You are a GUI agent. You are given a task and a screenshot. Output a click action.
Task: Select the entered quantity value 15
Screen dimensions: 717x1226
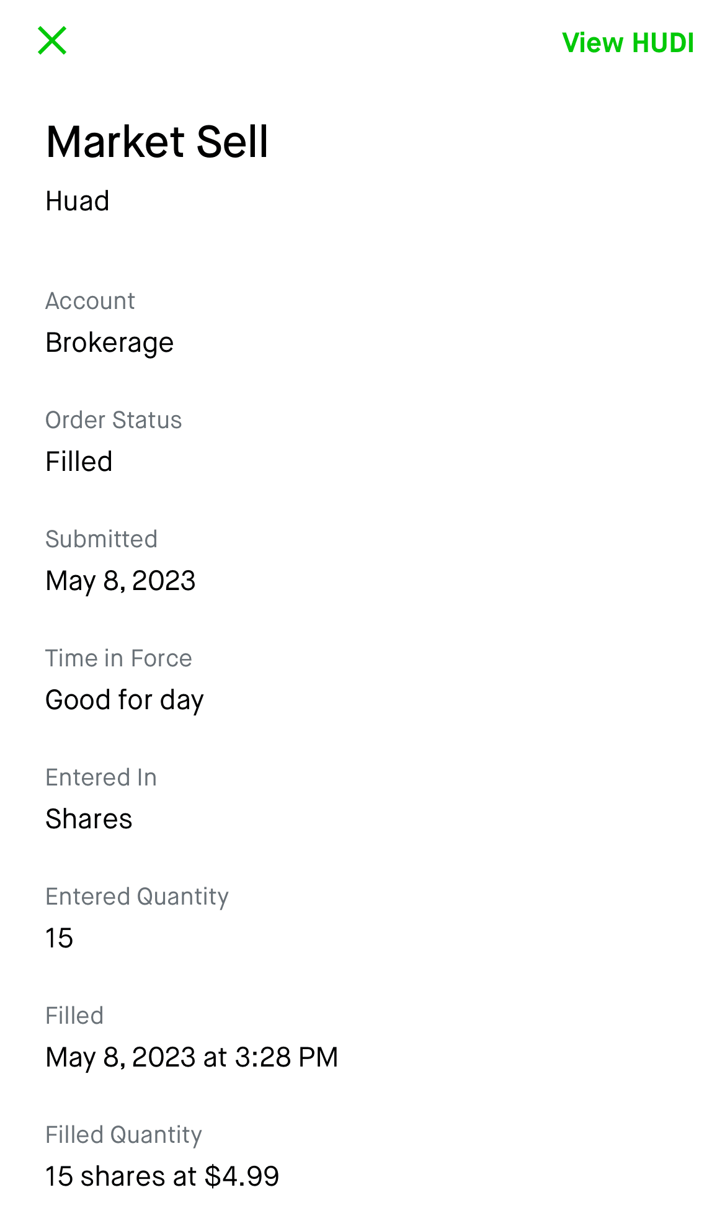click(60, 938)
